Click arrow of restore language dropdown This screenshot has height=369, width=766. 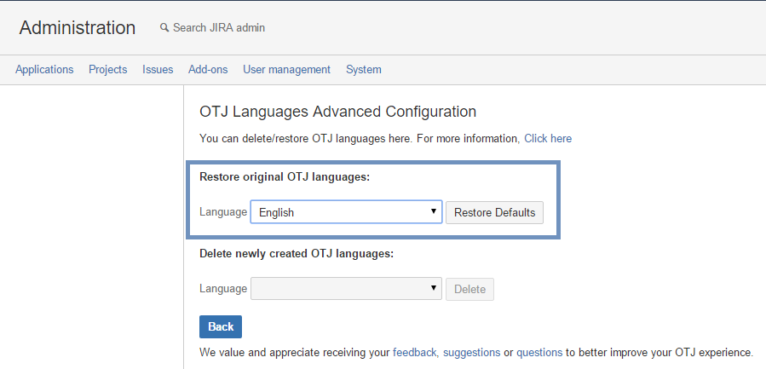433,211
